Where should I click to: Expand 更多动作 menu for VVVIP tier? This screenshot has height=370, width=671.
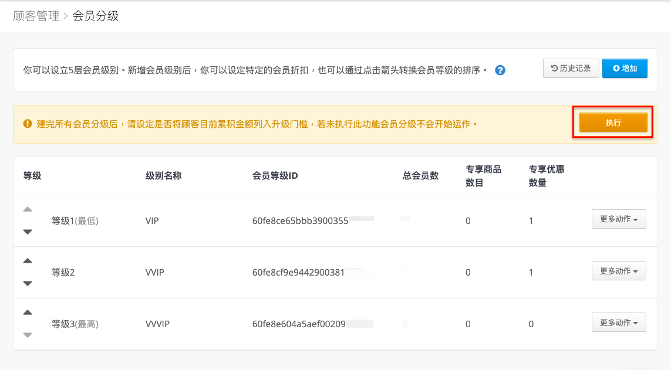coord(619,323)
